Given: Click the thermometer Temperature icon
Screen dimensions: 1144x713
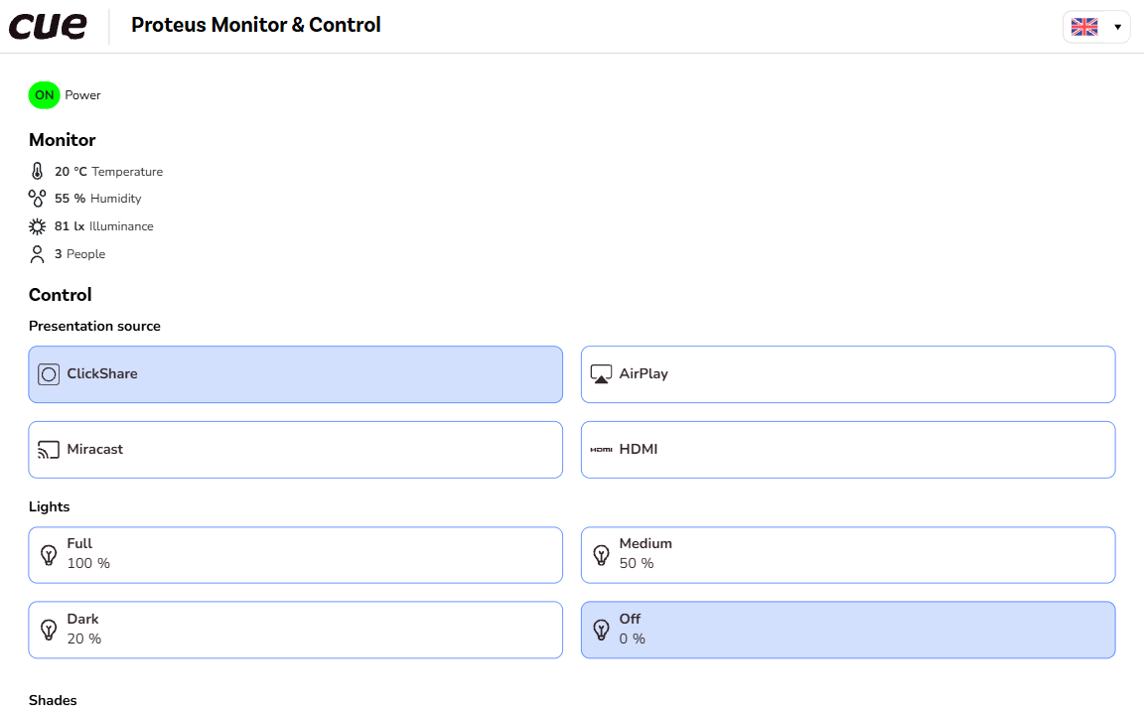Looking at the screenshot, I should 38,172.
